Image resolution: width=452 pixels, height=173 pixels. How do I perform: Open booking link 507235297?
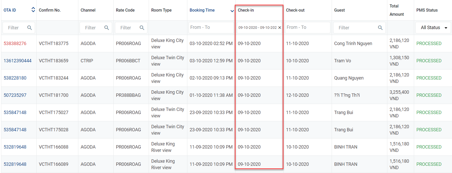pyautogui.click(x=15, y=95)
